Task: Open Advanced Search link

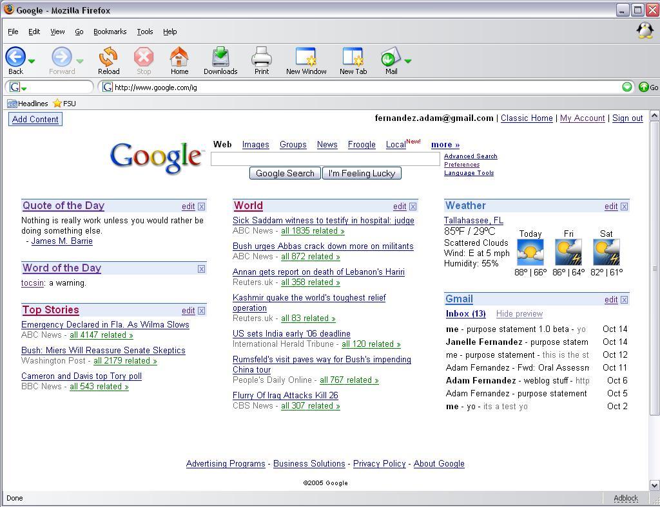Action: 471,156
